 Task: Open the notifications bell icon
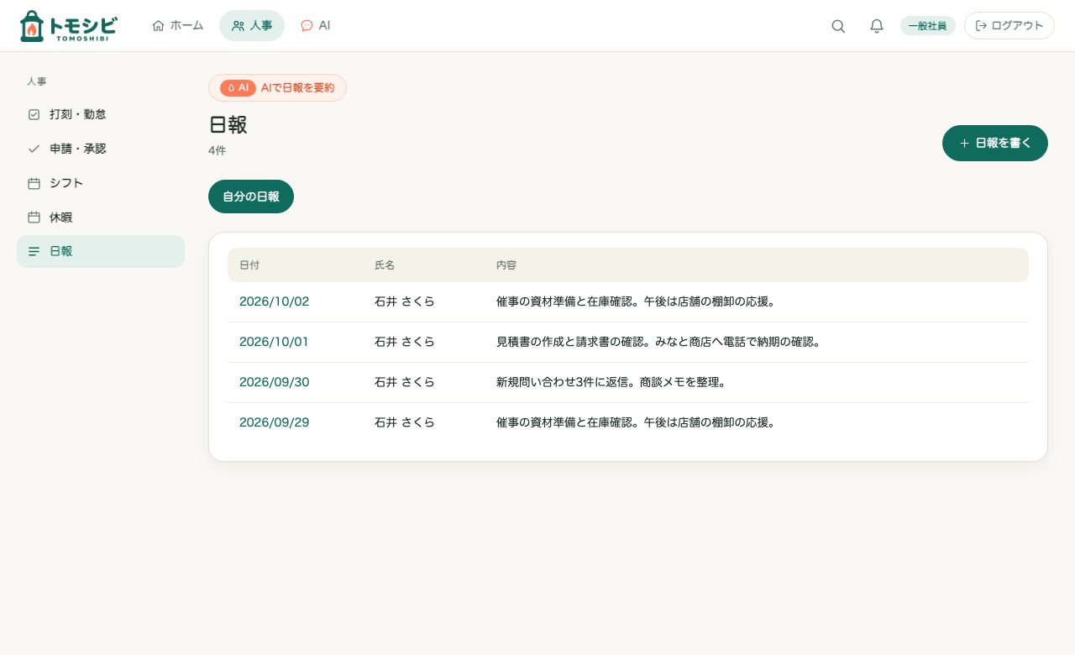click(877, 26)
